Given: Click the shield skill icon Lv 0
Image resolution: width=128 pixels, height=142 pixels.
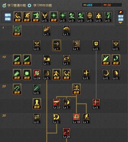Looking at the screenshot, I should click(96, 45).
